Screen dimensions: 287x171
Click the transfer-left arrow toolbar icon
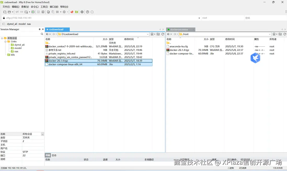38,12
